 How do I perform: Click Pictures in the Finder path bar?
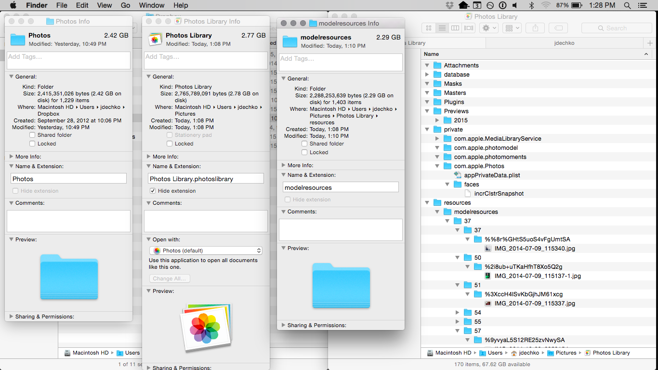point(562,353)
